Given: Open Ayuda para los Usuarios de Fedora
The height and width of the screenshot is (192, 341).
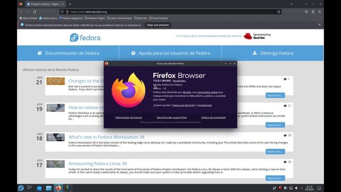Looking at the screenshot, I should 170,53.
